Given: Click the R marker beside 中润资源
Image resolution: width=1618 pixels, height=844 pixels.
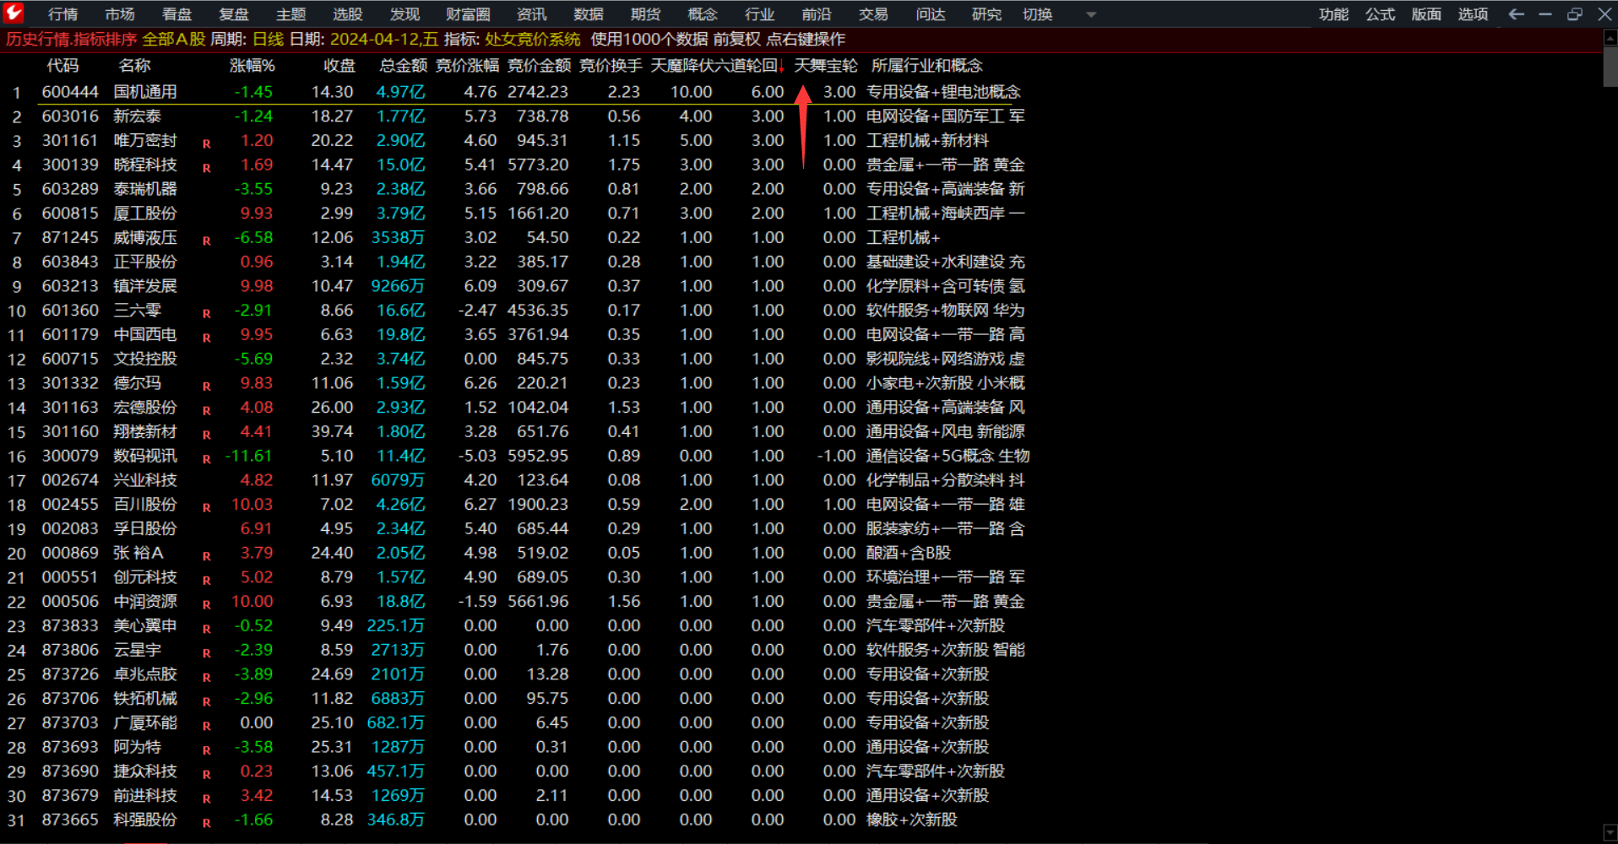Looking at the screenshot, I should 206,605.
